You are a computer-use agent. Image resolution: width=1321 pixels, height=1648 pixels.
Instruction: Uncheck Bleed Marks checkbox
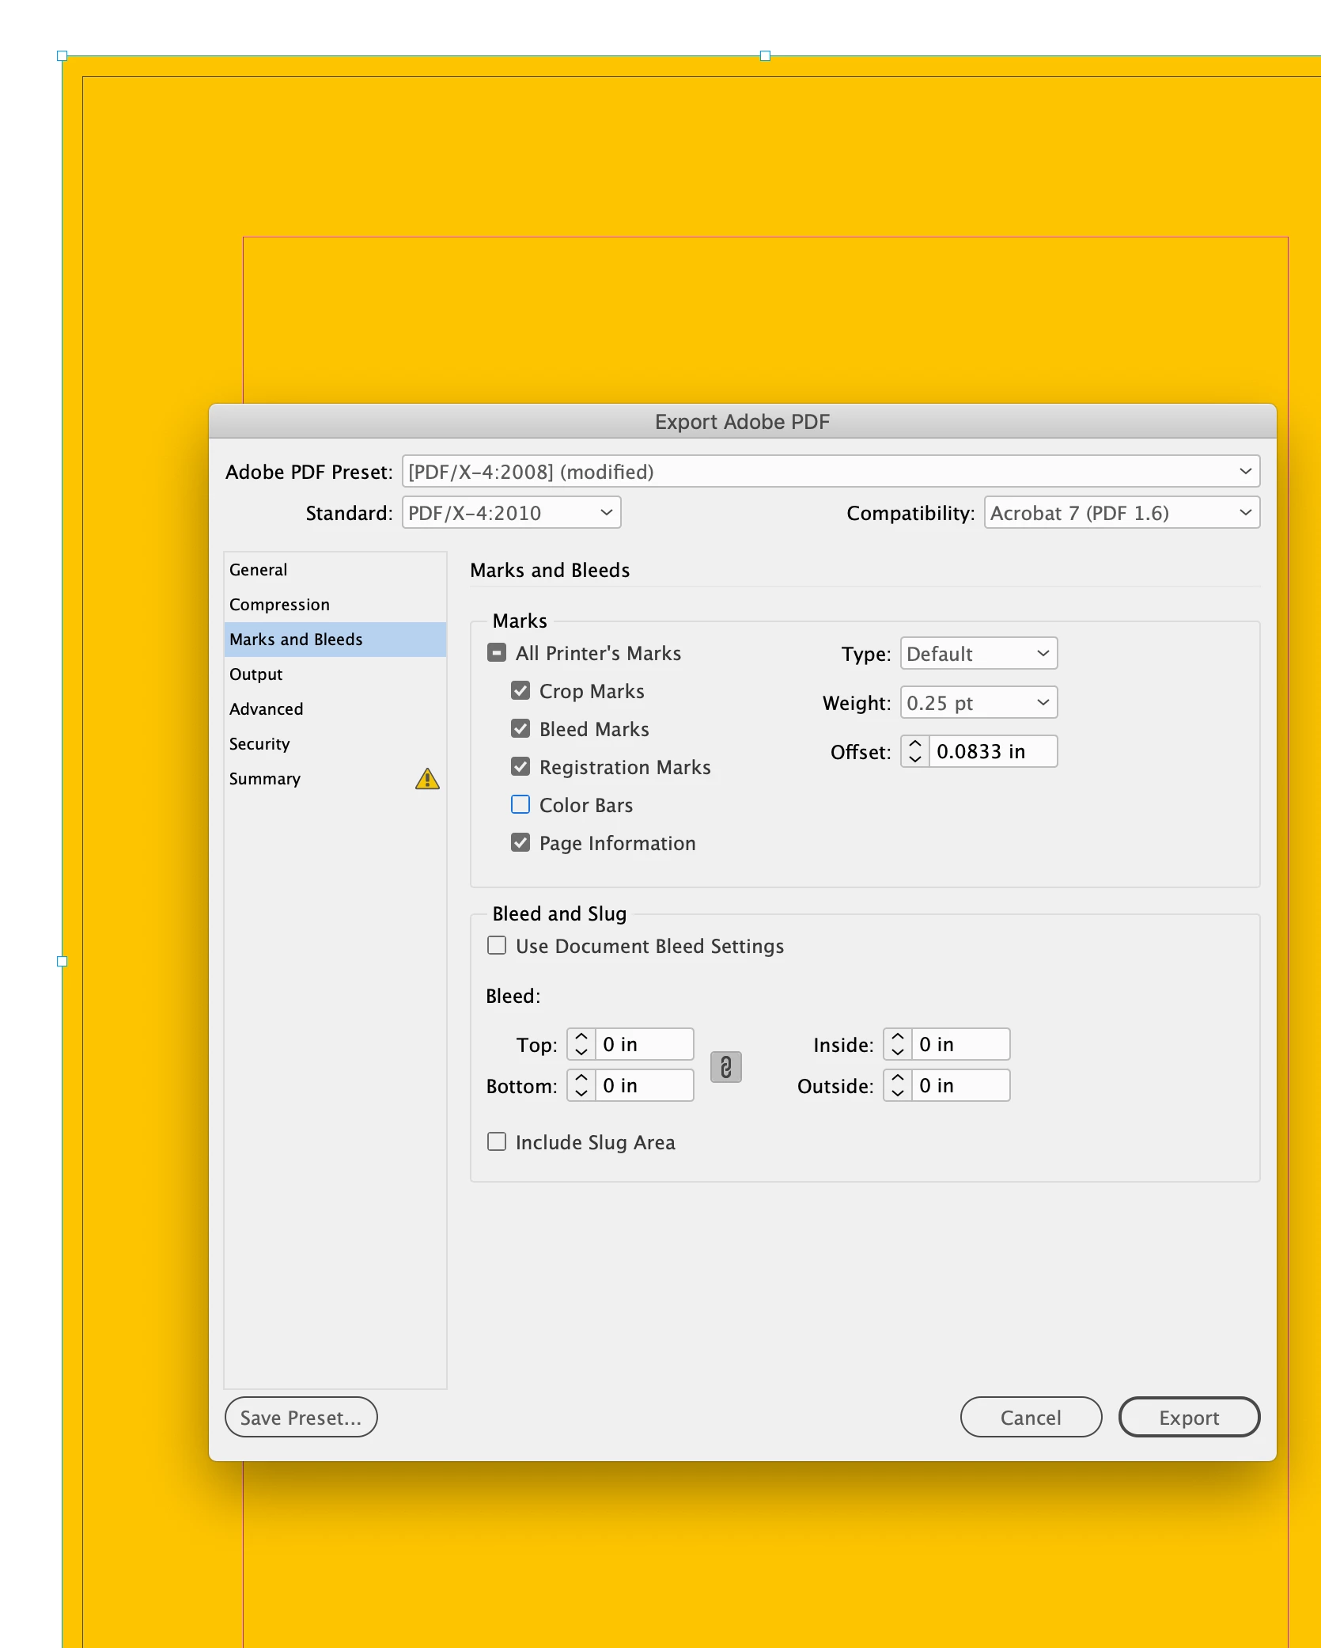click(x=520, y=729)
